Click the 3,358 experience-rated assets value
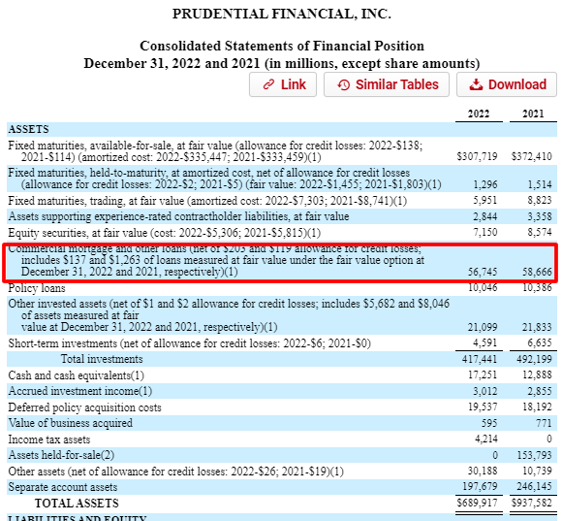The image size is (562, 521). pos(540,216)
